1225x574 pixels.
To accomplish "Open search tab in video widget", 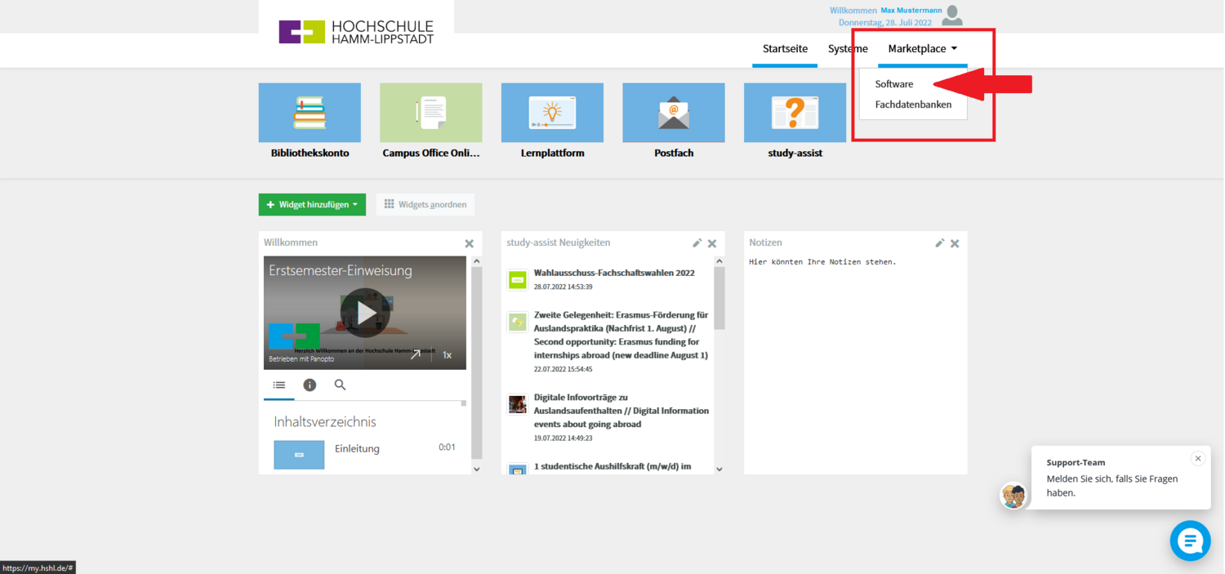I will 340,385.
